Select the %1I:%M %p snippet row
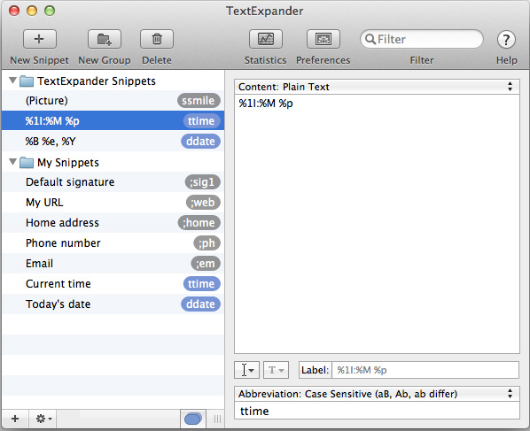This screenshot has width=530, height=431. (x=113, y=121)
